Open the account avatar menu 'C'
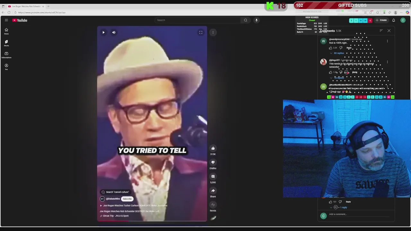This screenshot has width=411, height=231. pos(403,20)
